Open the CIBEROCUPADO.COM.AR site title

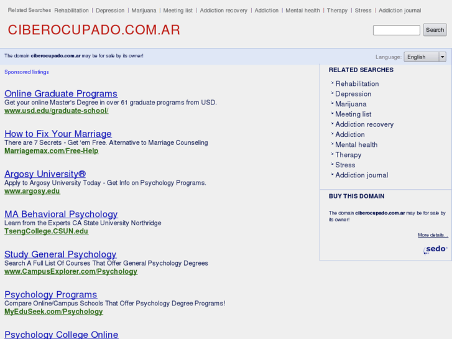pos(94,30)
